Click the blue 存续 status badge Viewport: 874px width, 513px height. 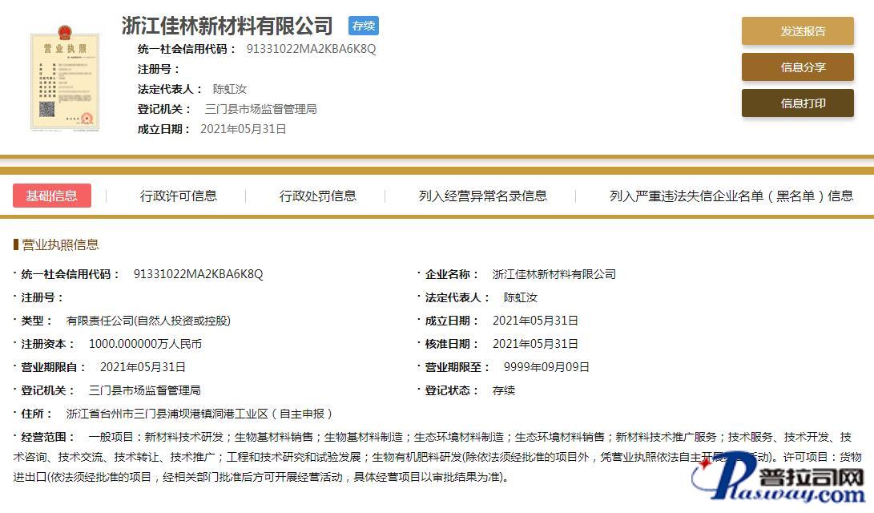click(x=364, y=26)
